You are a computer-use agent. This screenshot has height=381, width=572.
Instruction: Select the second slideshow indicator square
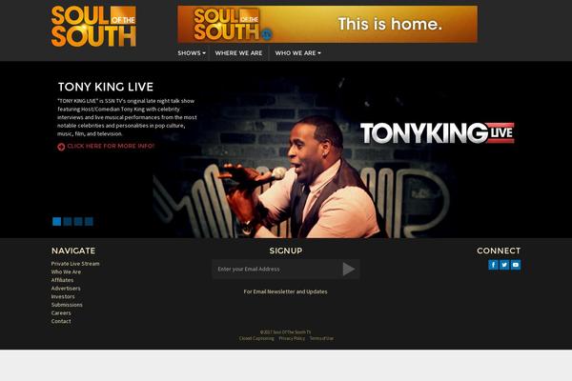pyautogui.click(x=68, y=221)
